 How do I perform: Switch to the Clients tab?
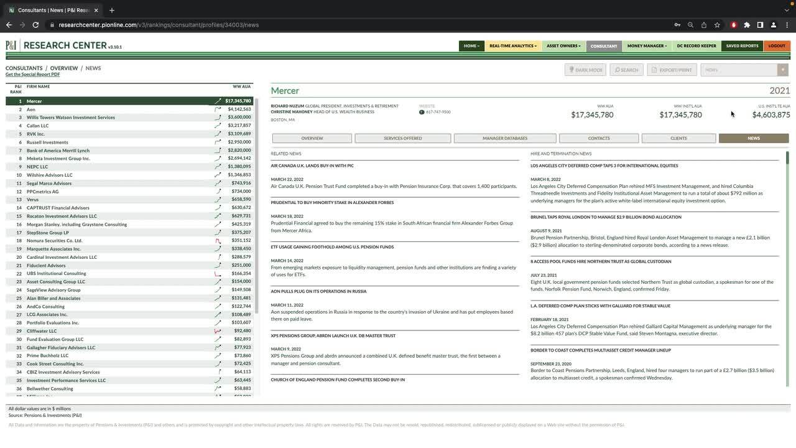tap(678, 138)
